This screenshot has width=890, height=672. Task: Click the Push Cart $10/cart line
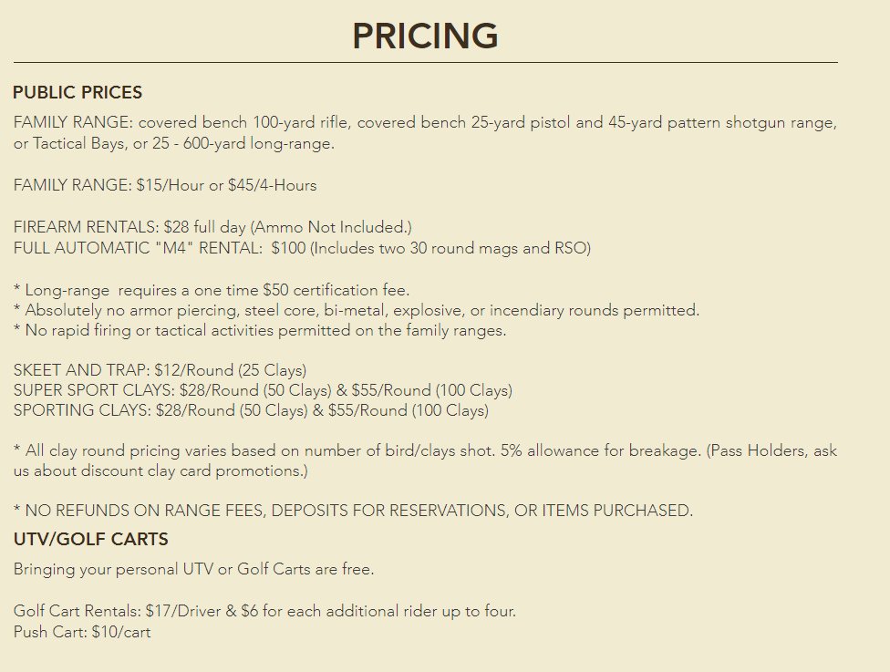coord(82,632)
